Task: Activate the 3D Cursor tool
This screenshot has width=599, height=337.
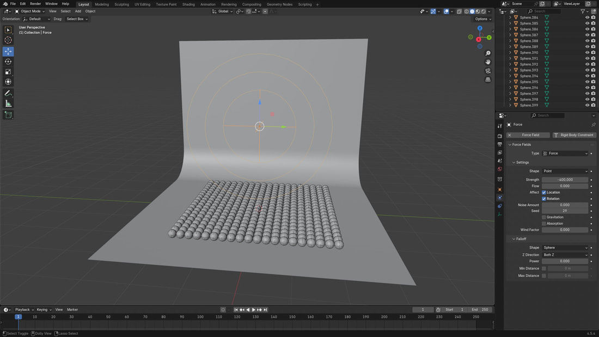Action: pos(8,40)
